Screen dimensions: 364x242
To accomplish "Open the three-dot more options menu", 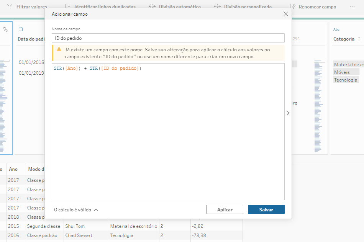I will (x=352, y=7).
